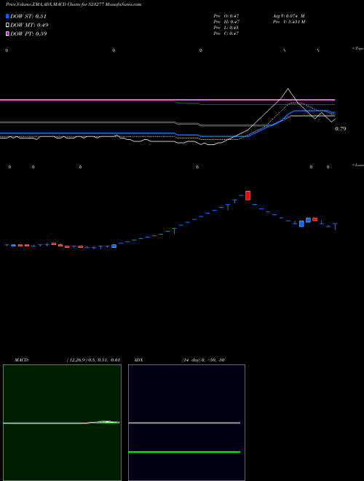Click the 'Pre H: 0.47' high value
The width and height of the screenshot is (364, 481).
tap(226, 22)
